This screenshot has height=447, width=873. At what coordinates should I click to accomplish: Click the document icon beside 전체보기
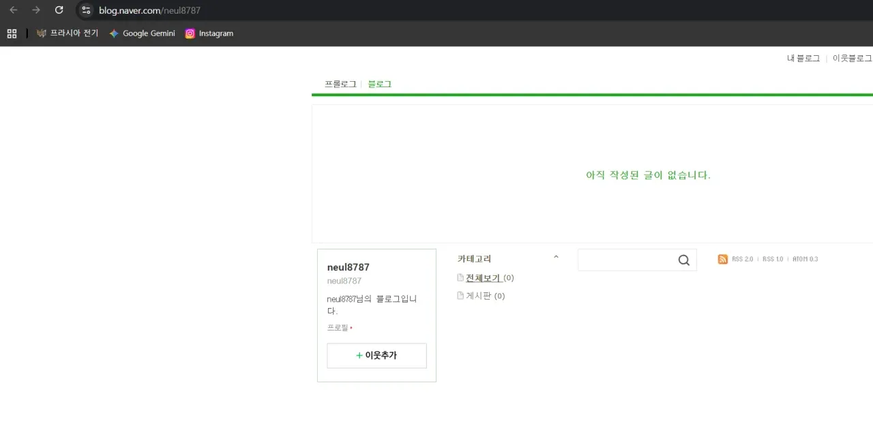[461, 277]
